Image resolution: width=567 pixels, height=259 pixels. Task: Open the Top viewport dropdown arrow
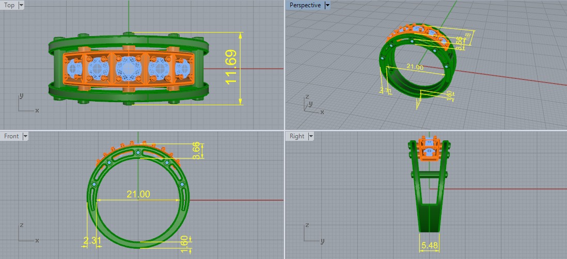(21, 6)
